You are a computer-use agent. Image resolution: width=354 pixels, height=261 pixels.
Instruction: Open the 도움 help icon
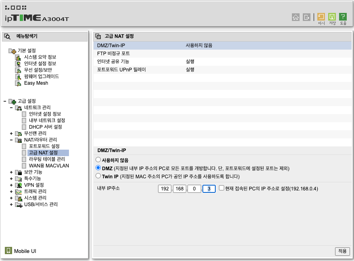coord(343,17)
